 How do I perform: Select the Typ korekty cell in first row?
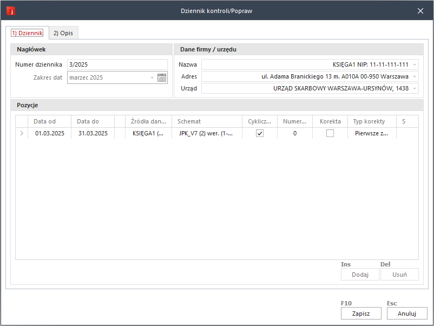coord(371,133)
